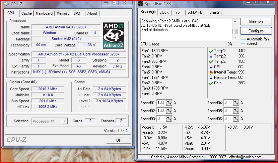Screen dimensions: 278x163
Task: Click the Vbat 2,94V reading
Action: (x=197, y=143)
